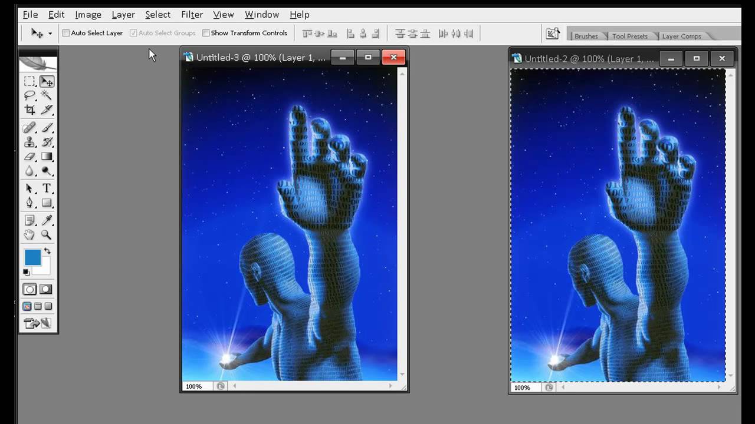Open the Tool Presets palette tab
The height and width of the screenshot is (424, 755).
[629, 36]
